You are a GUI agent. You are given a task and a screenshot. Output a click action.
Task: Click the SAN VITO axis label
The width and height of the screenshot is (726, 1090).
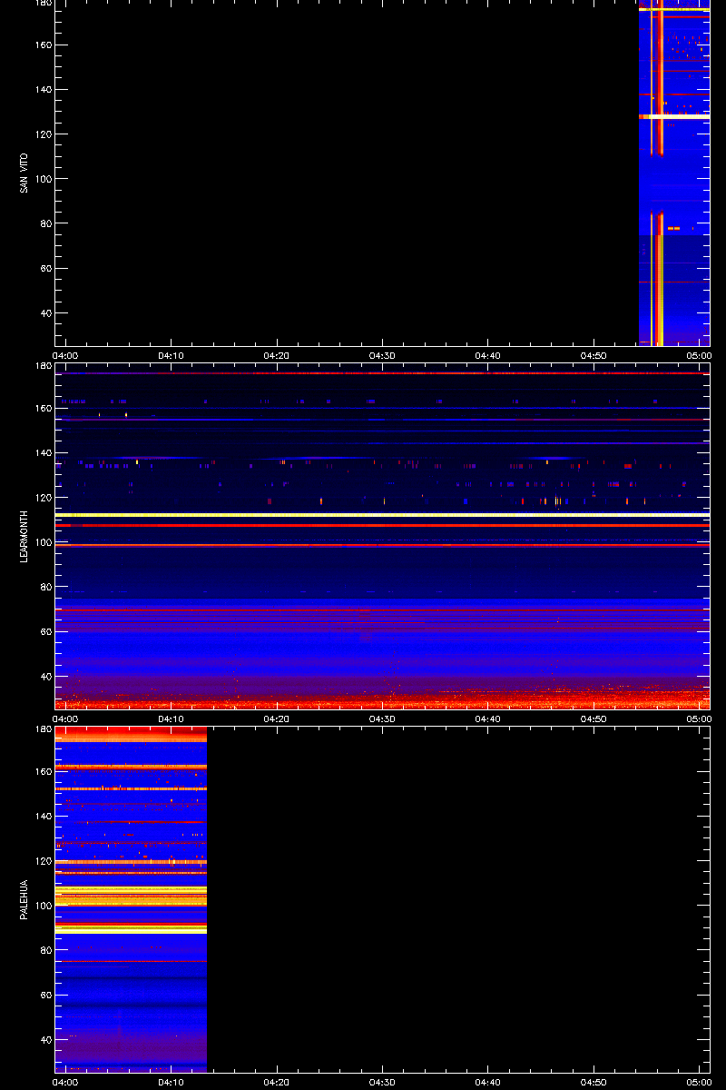[x=25, y=173]
